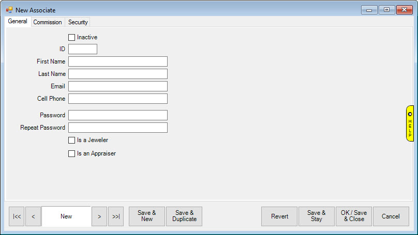Viewport: 418px width, 235px height.
Task: Click the New Associate window title icon
Action: [x=9, y=10]
